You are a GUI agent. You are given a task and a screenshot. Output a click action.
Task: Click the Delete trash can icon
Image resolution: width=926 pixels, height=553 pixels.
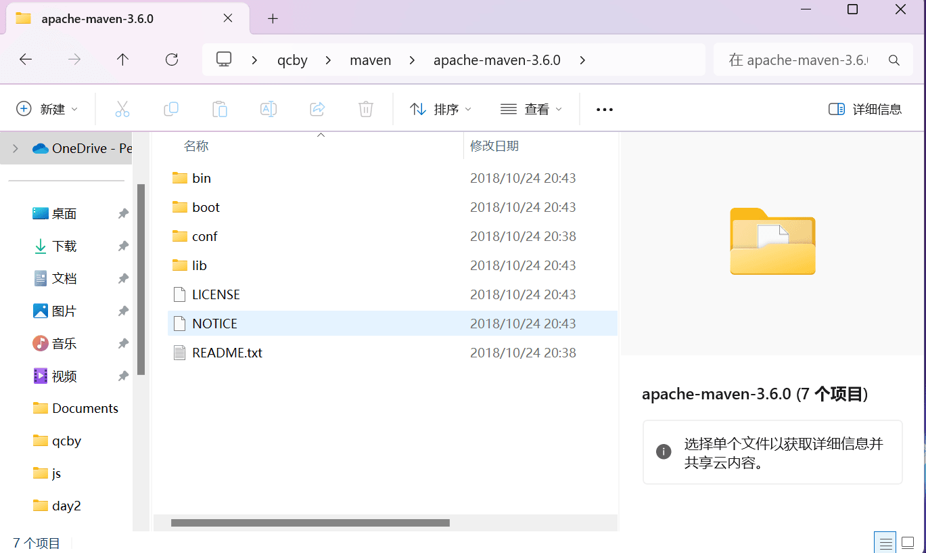tap(366, 109)
